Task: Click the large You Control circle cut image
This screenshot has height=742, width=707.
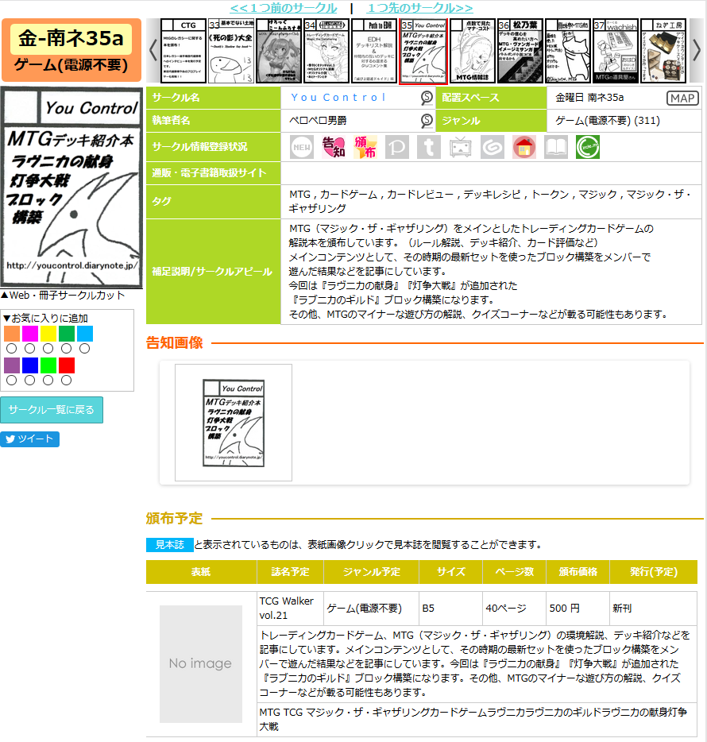Action: click(x=71, y=187)
